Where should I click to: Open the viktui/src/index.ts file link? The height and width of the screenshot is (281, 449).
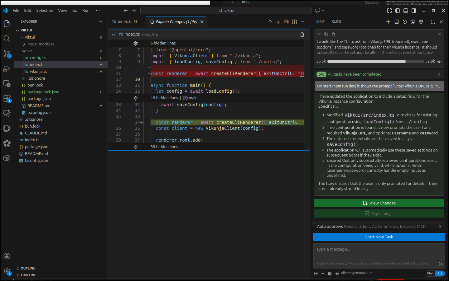click(x=372, y=115)
